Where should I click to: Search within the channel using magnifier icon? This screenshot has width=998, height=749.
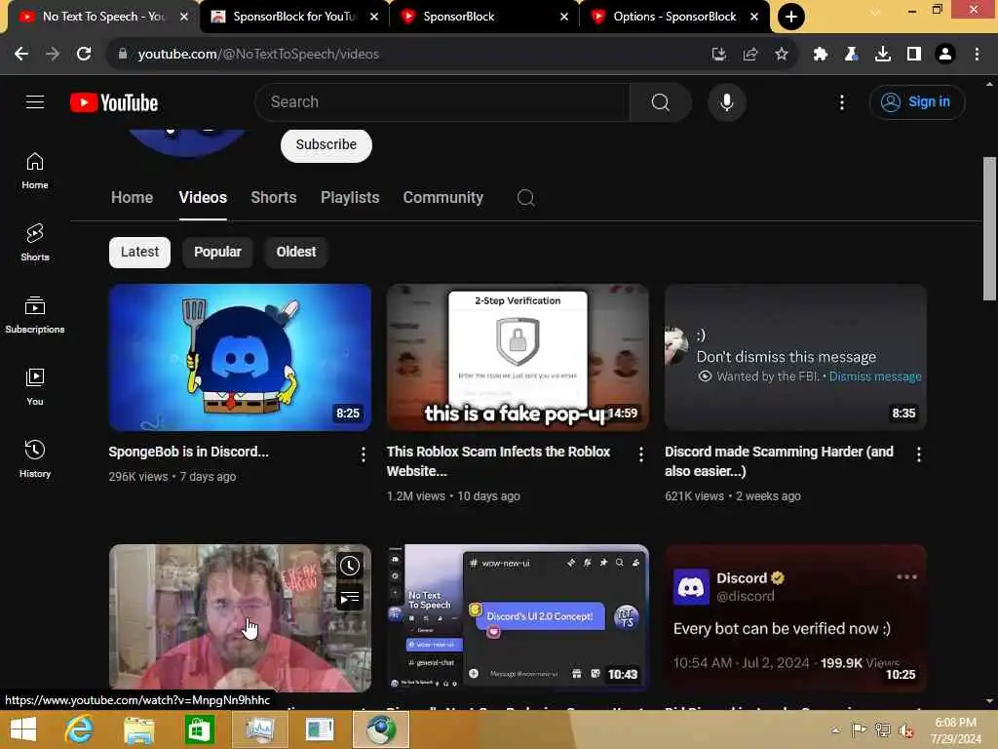coord(525,197)
